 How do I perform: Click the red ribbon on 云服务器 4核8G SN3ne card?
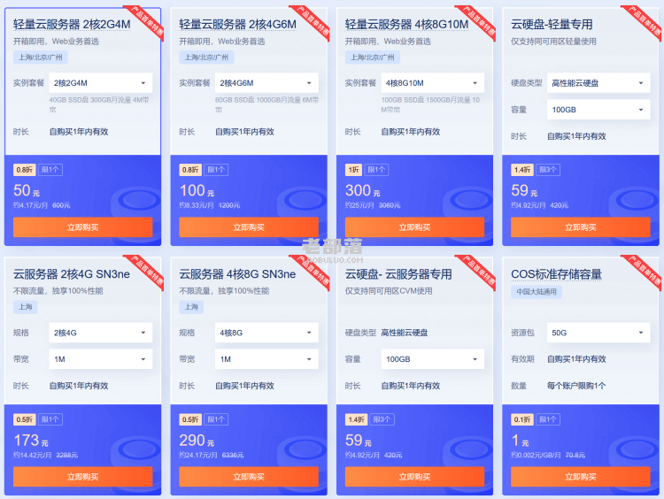click(x=311, y=273)
